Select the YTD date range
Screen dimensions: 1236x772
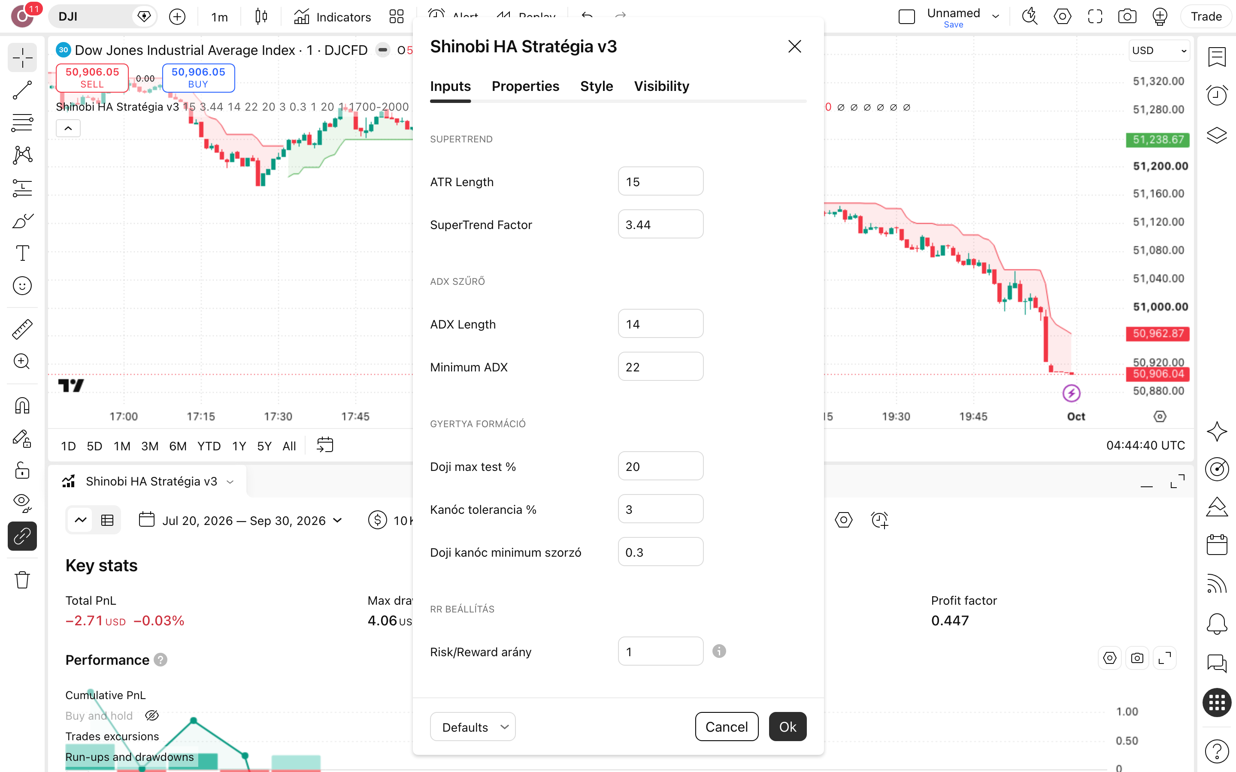pos(209,446)
